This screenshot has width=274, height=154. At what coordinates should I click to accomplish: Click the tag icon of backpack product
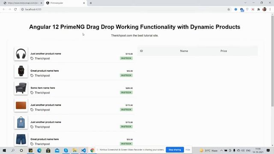point(32,127)
